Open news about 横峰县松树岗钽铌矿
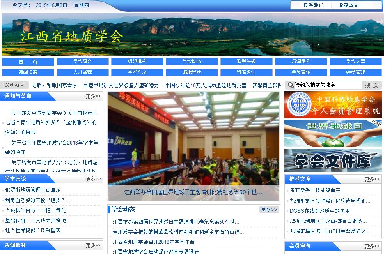Screen dimensions: 385x254 [x=178, y=232]
